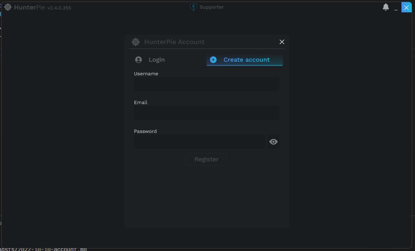
Task: Click the HunterPie logo in title bar
Action: coord(8,7)
